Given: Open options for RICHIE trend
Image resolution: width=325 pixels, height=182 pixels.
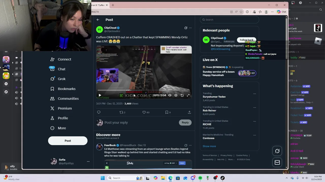Looking at the screenshot, I should tap(254, 122).
